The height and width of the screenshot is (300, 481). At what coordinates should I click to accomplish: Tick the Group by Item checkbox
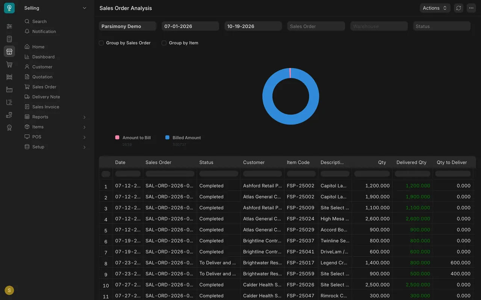pos(164,43)
